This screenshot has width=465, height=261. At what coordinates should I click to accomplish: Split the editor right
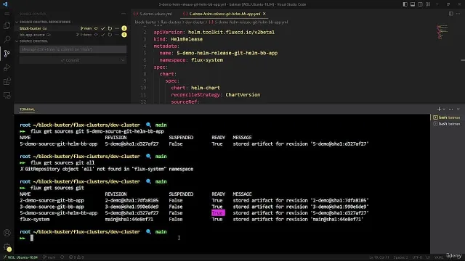(450, 14)
